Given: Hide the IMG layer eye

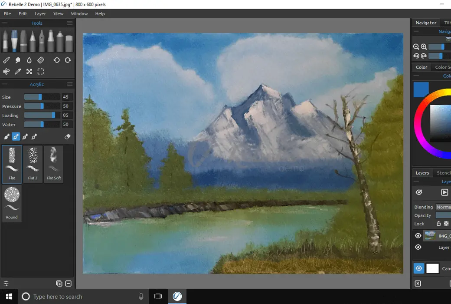Looking at the screenshot, I should pos(418,236).
